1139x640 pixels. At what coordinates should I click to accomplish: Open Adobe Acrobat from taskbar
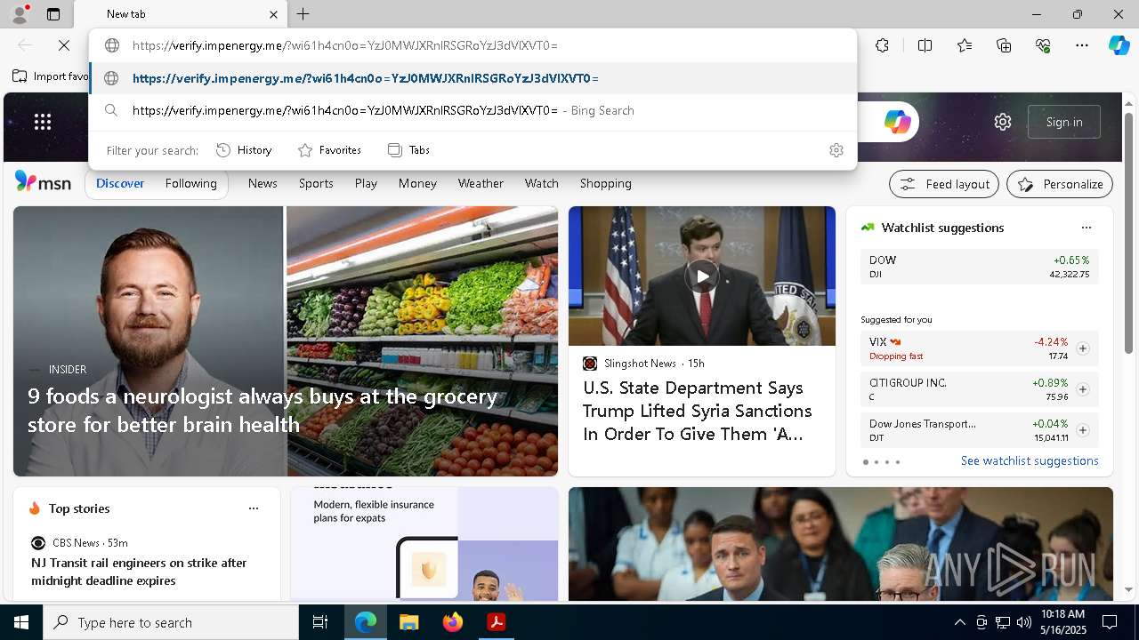point(497,622)
